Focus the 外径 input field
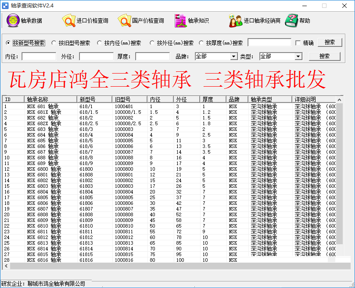The height and width of the screenshot is (288, 355). [x=96, y=56]
